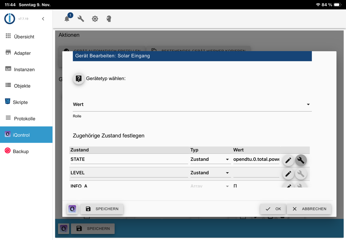Open the notifications bell icon
346x240 pixels.
67,19
